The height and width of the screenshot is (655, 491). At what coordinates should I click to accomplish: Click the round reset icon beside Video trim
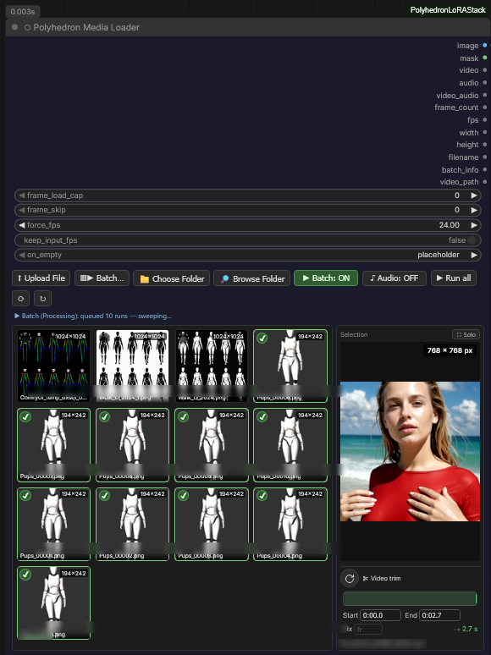coord(350,578)
